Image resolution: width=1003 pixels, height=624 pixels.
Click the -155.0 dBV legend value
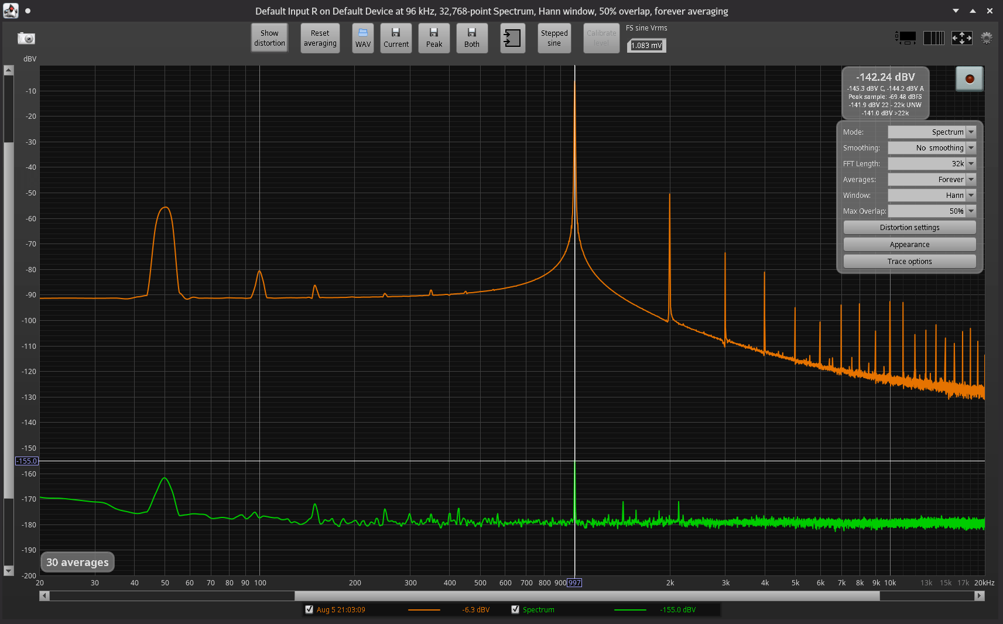678,610
